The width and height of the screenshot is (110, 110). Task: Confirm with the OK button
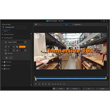coord(89,89)
